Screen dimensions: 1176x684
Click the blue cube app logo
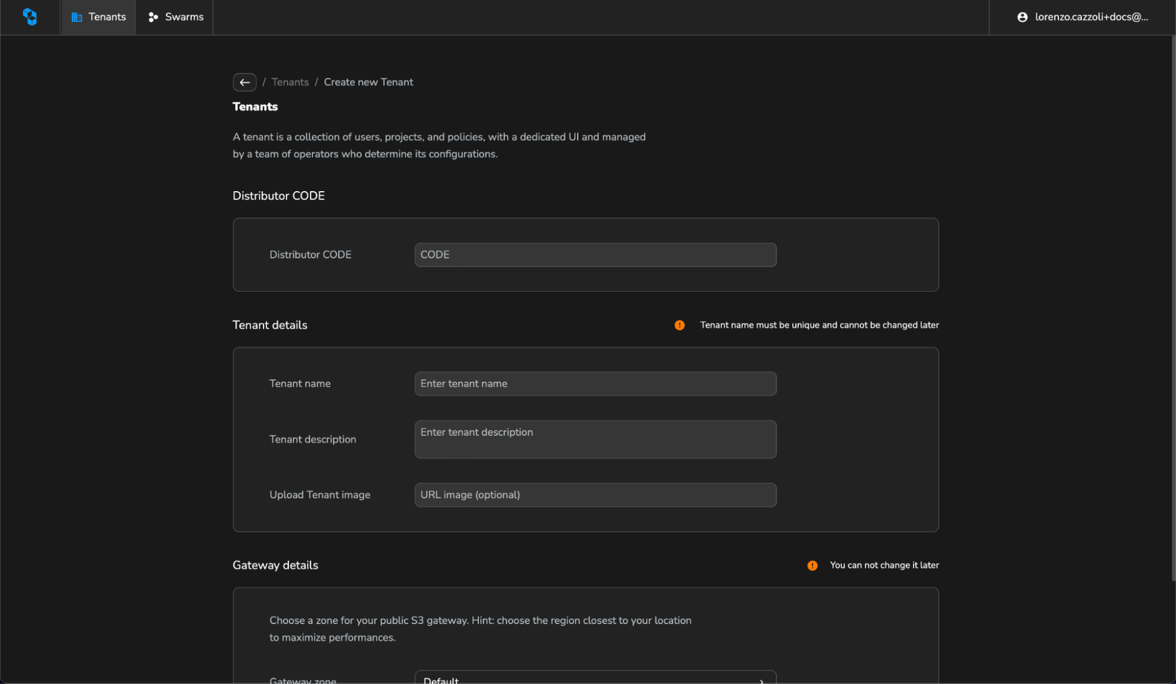(30, 17)
